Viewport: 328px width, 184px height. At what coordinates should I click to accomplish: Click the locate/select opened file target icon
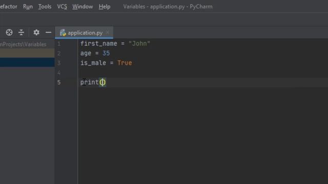coord(9,32)
